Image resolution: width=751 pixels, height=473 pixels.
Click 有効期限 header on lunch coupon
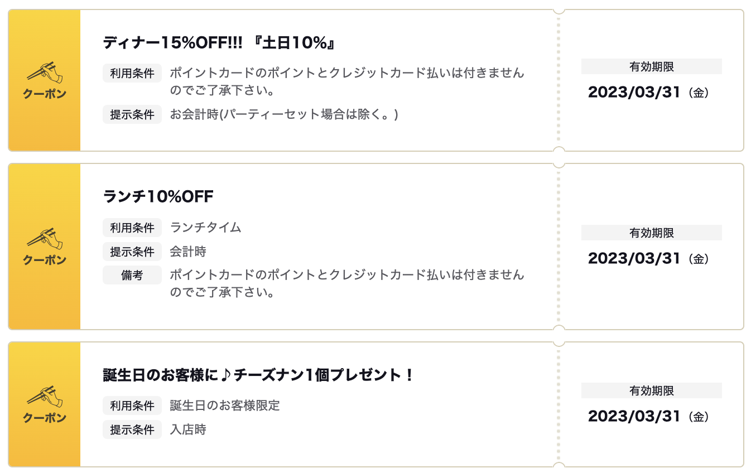click(x=652, y=233)
